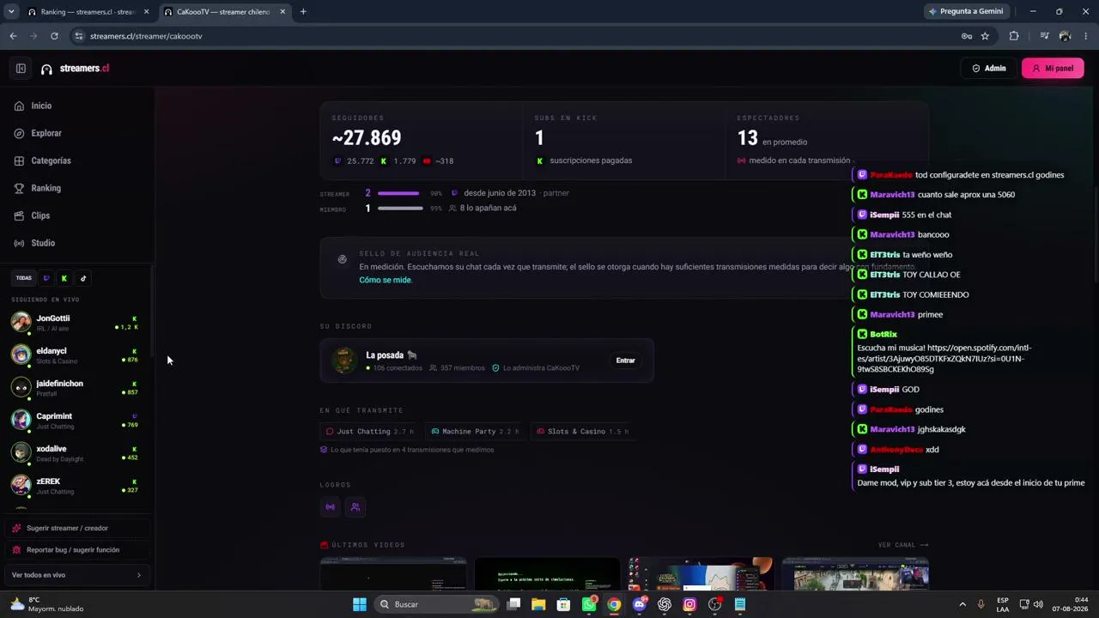Open a new browser tab
Screen dimensions: 1099x618
303,12
